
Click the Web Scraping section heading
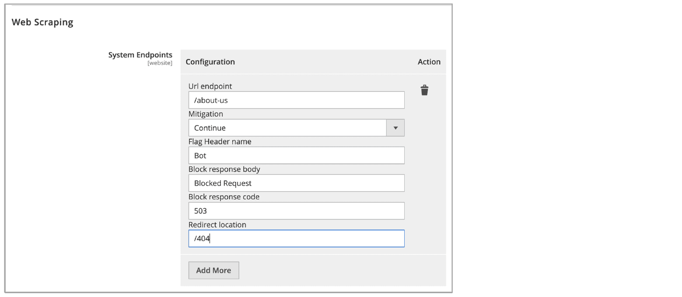click(42, 22)
